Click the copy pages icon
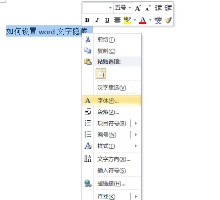The image size is (220, 200). pos(88,50)
